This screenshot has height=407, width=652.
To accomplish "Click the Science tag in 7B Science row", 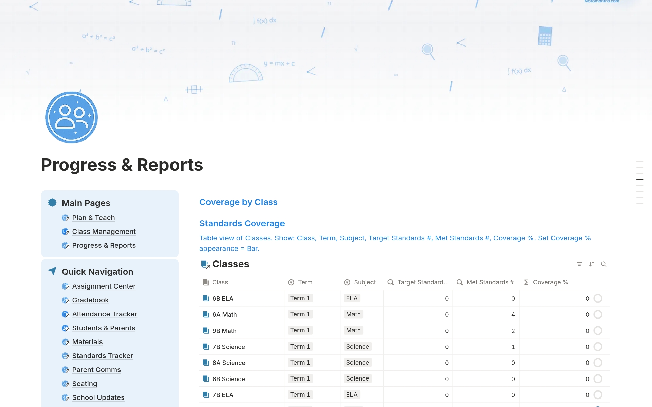I will pos(358,347).
